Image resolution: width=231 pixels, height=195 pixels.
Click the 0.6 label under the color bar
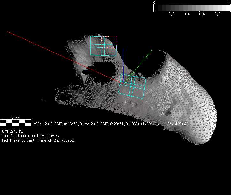[x=202, y=14]
